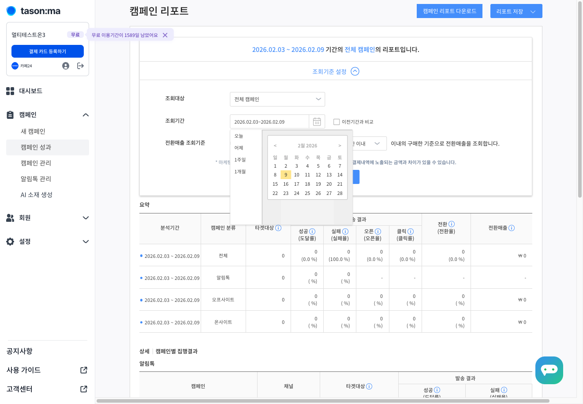Image resolution: width=583 pixels, height=404 pixels.
Task: Click info icon next to 타겟대상 in summary table
Action: pyautogui.click(x=278, y=228)
